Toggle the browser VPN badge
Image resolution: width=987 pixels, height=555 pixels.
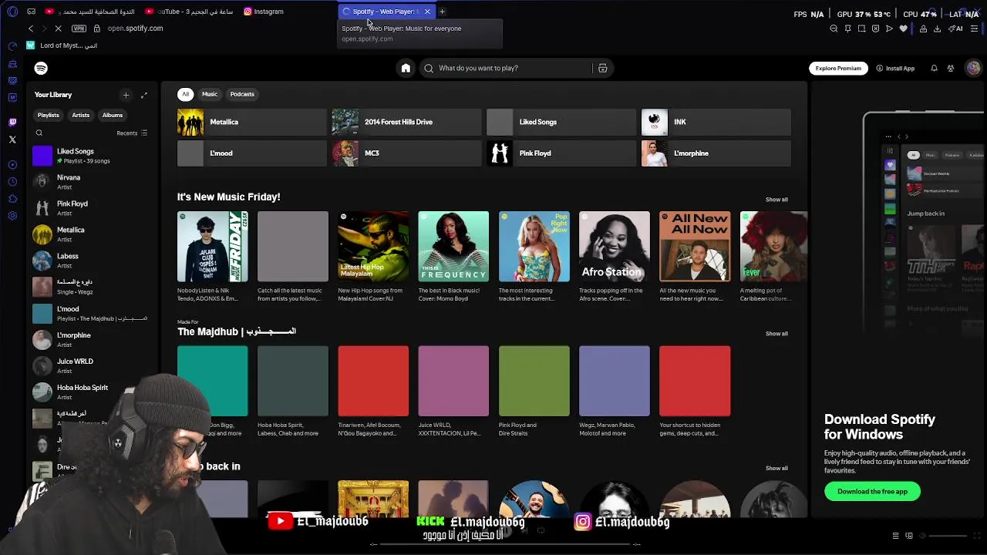pos(79,29)
